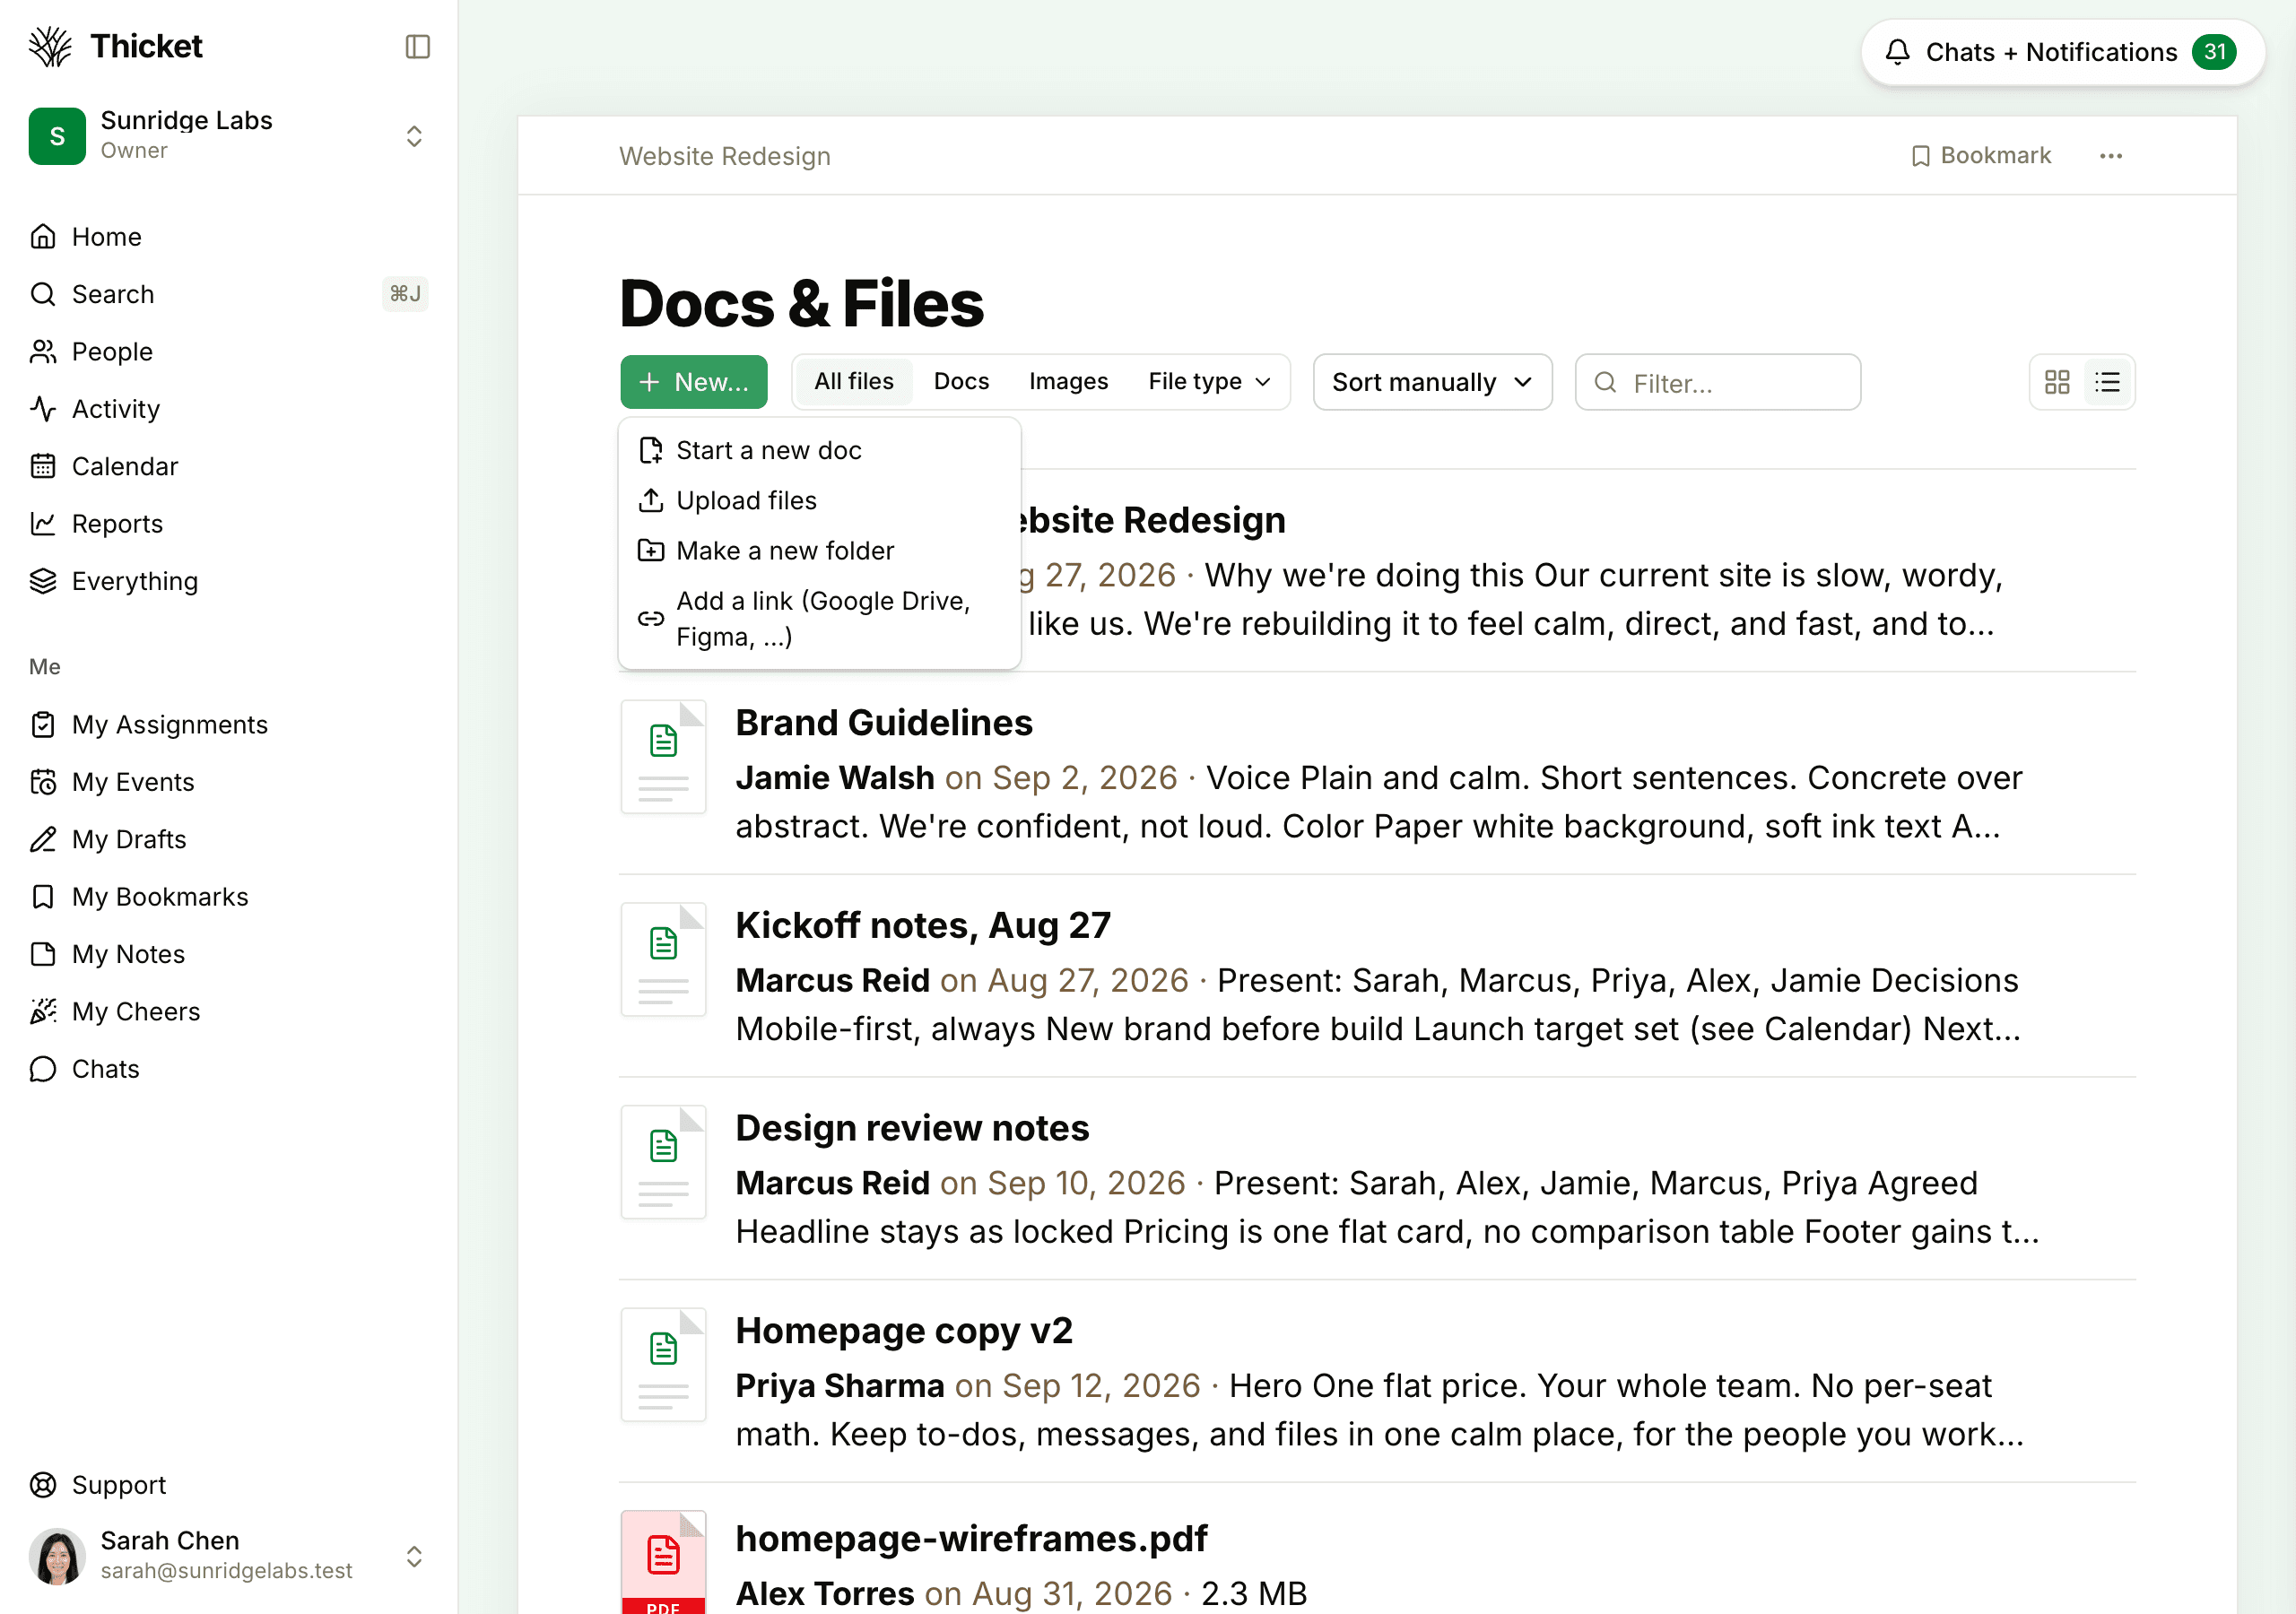
Task: Switch to the Docs tab
Action: pyautogui.click(x=961, y=381)
